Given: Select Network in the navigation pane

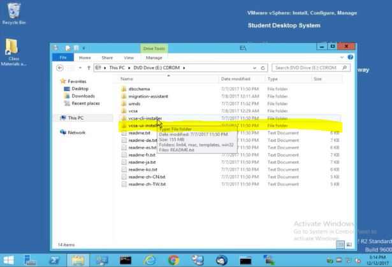Looking at the screenshot, I should 76,133.
